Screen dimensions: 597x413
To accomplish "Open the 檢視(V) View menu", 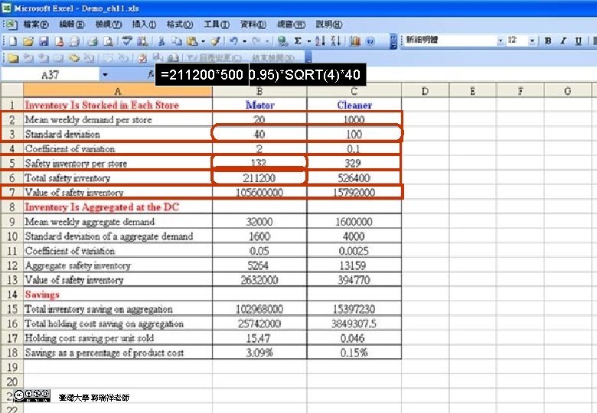I will tap(109, 24).
